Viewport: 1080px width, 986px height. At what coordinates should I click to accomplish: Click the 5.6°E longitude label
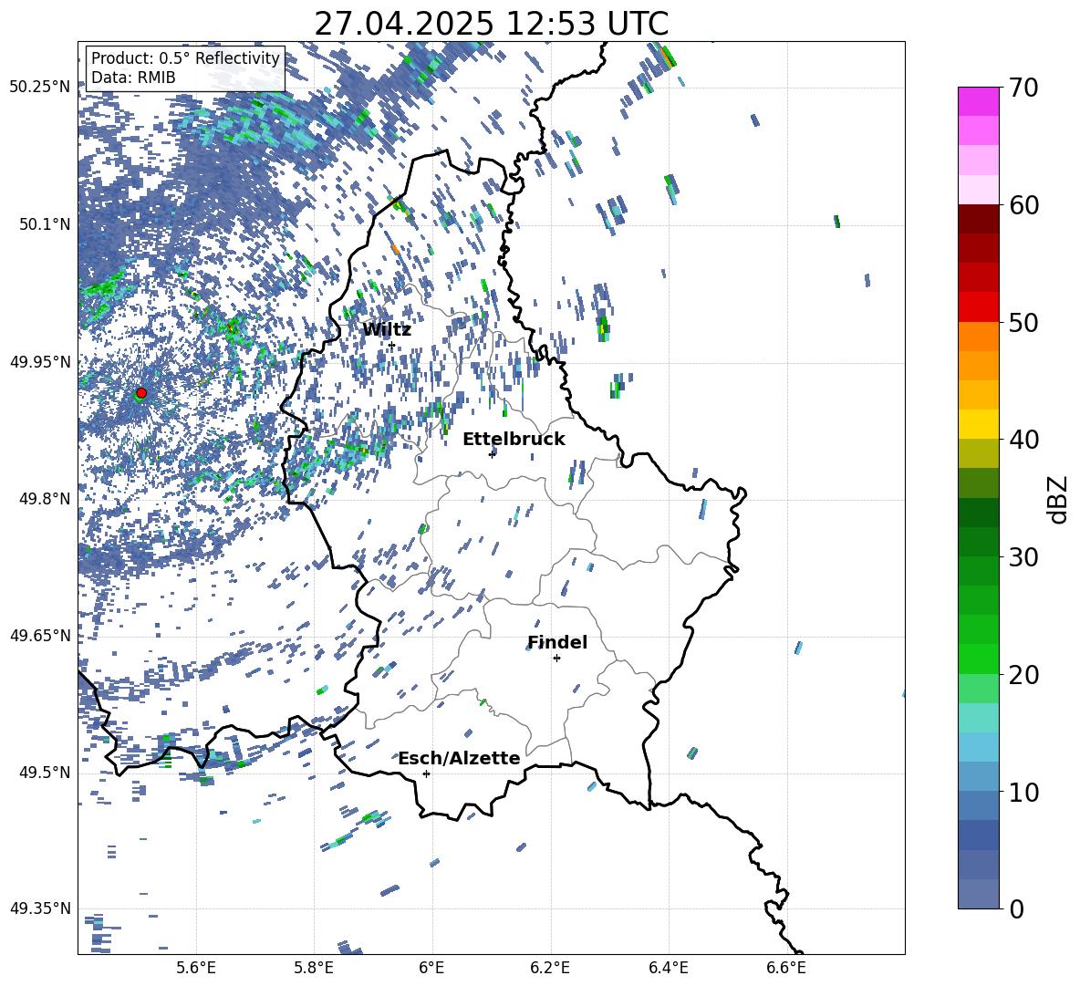point(196,968)
